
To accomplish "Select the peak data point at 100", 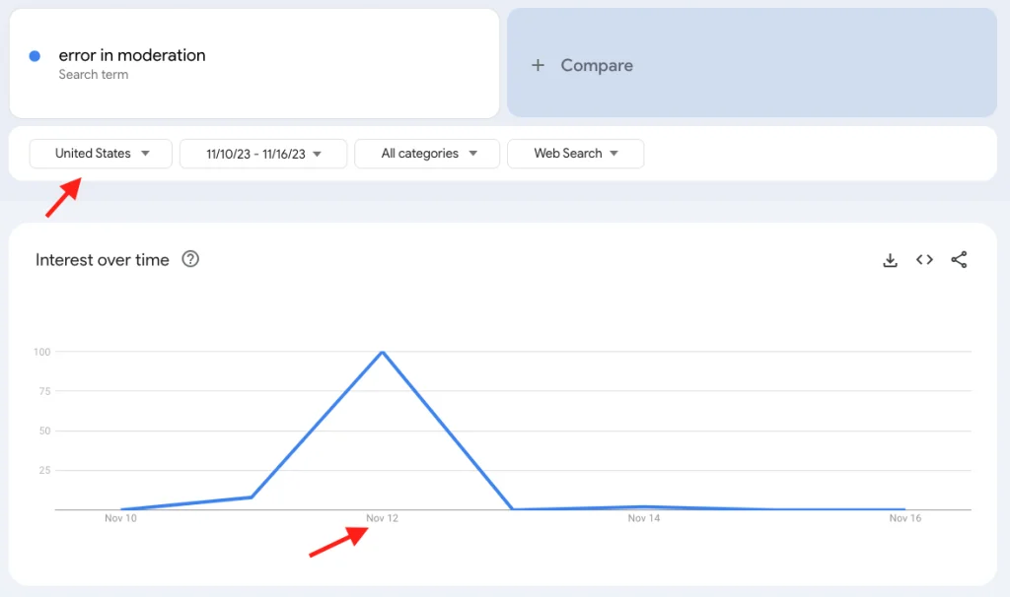I will (382, 352).
